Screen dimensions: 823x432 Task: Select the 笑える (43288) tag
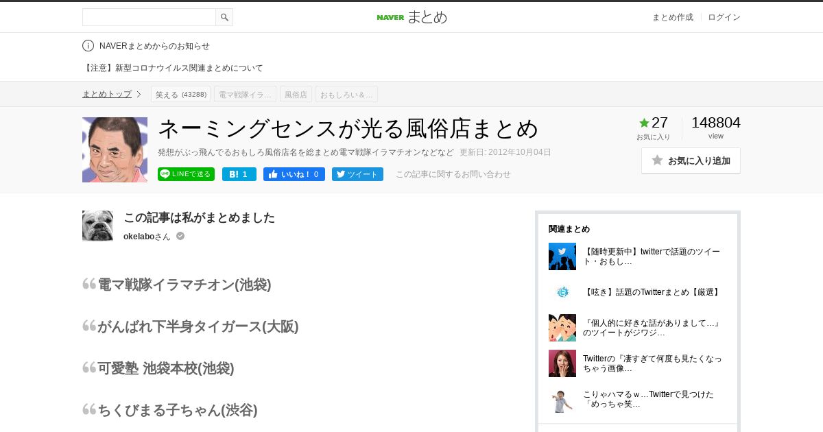(x=180, y=94)
